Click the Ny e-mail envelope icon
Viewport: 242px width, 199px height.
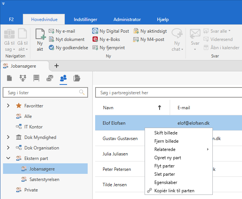pyautogui.click(x=51, y=31)
